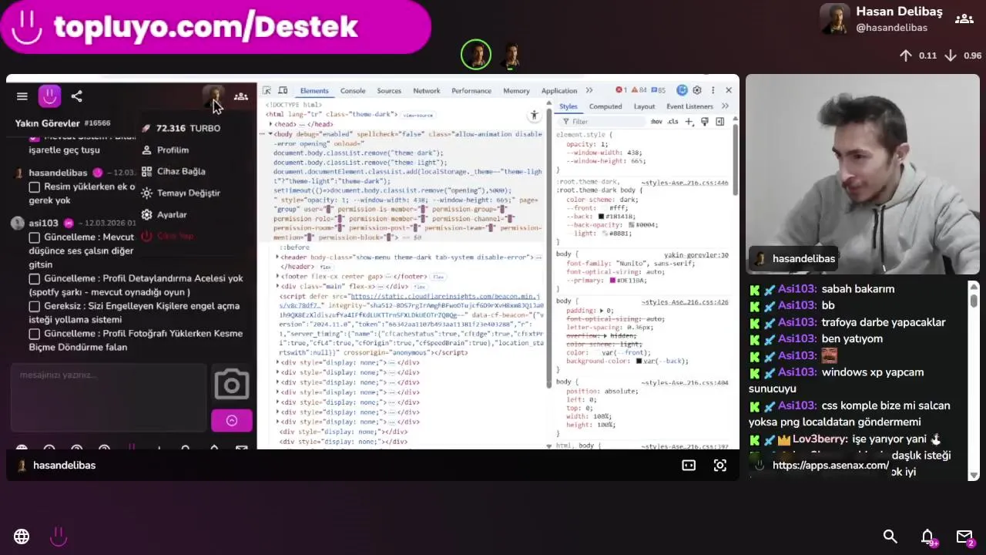Click new style rule plus icon
The height and width of the screenshot is (555, 986).
689,122
